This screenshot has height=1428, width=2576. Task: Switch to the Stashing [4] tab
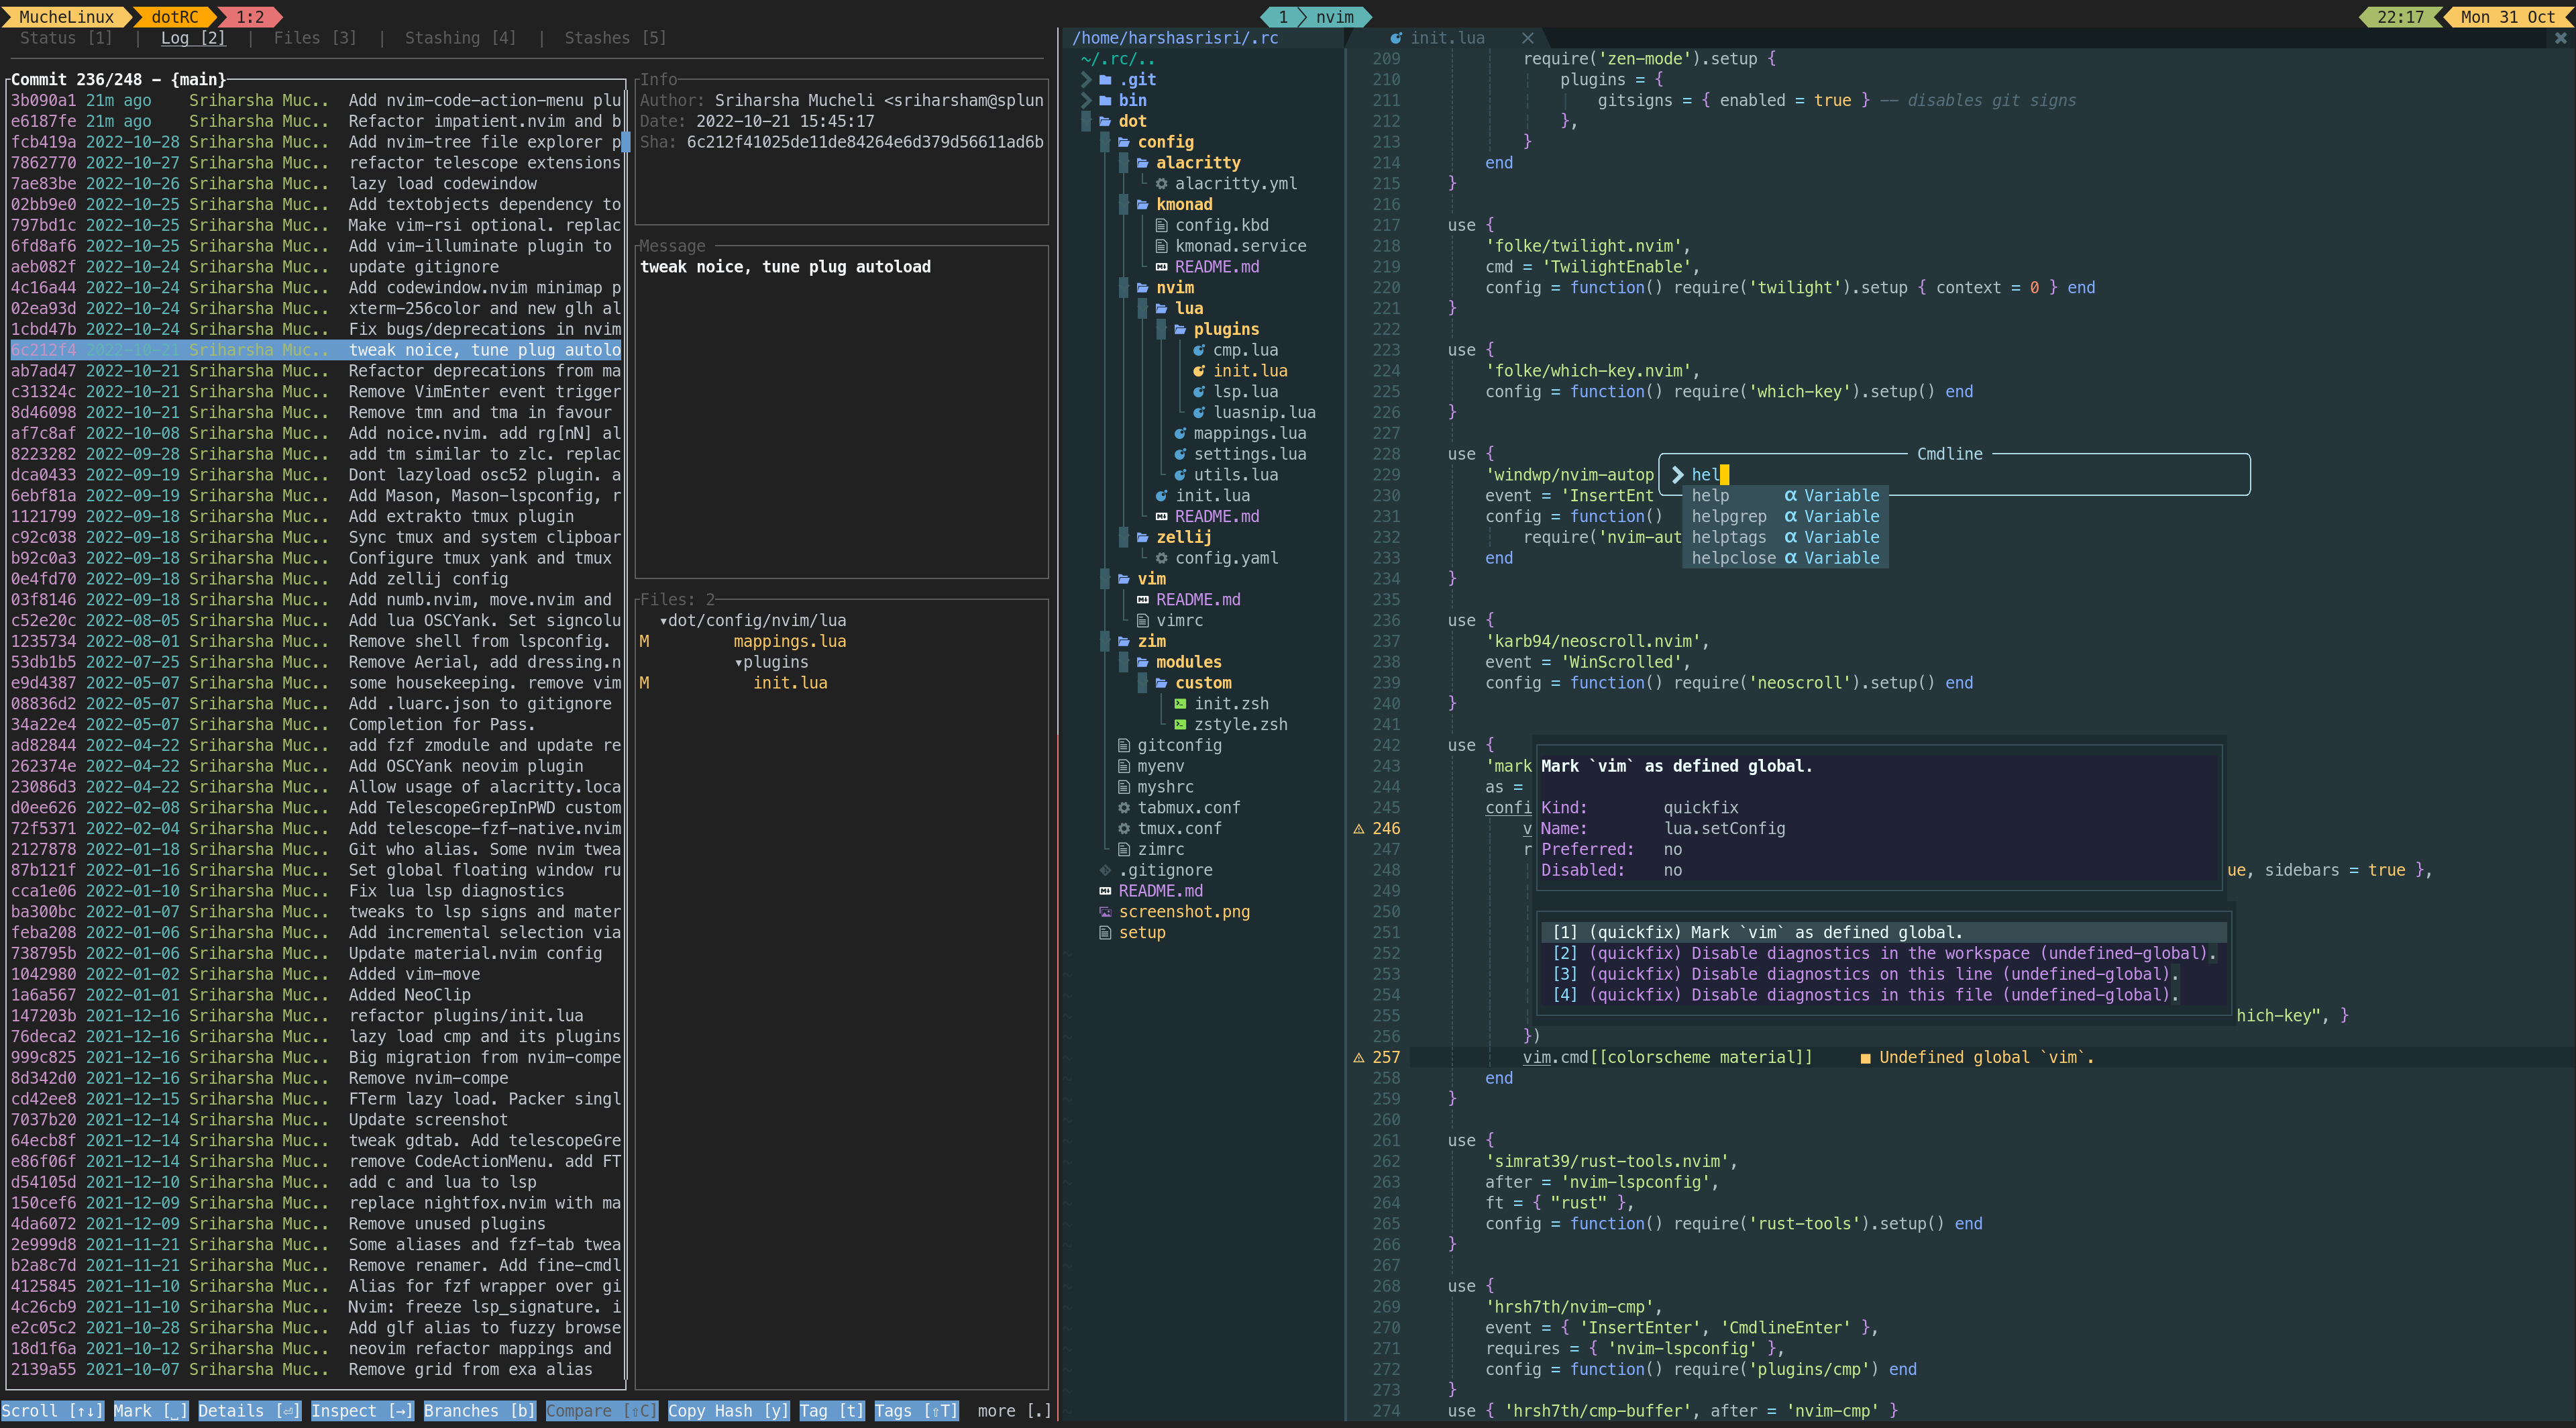coord(460,38)
